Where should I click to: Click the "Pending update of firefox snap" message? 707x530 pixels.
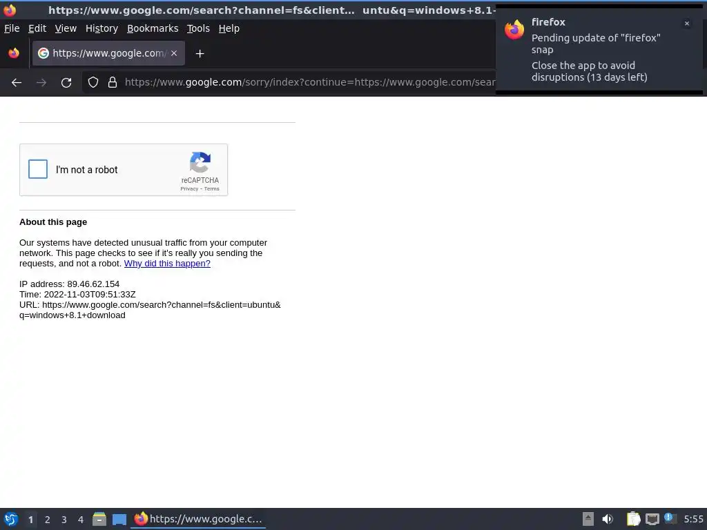[x=596, y=43]
